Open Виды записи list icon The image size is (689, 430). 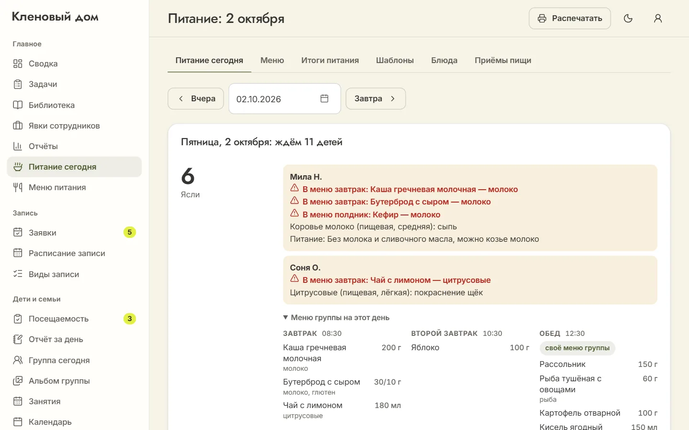(x=18, y=274)
